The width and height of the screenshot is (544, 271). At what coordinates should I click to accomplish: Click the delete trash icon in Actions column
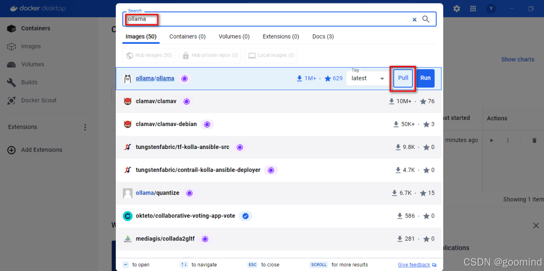(x=534, y=140)
